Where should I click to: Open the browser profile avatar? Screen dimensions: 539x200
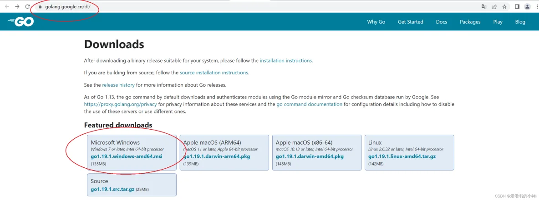[527, 6]
